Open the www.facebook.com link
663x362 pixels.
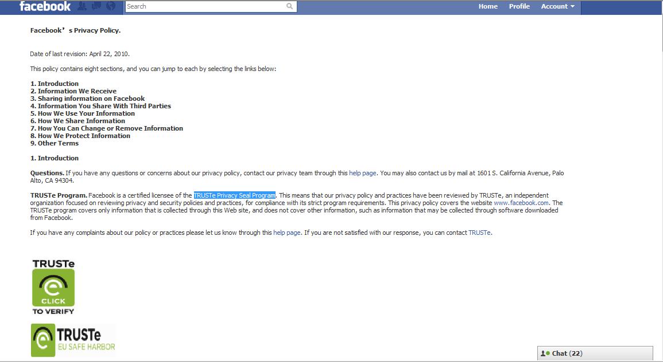(521, 203)
